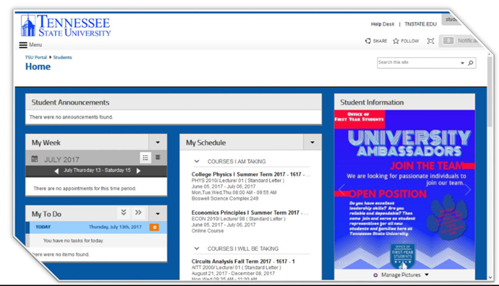Click 'You have no tasks for today.' text
This screenshot has width=499, height=286.
pos(73,241)
